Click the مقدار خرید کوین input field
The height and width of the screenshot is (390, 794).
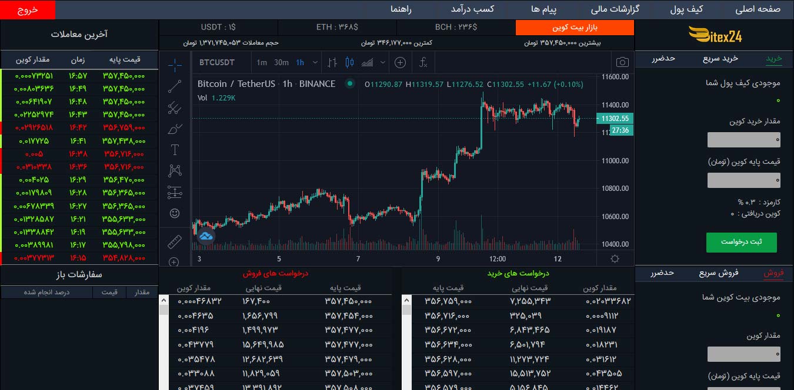[x=744, y=140]
